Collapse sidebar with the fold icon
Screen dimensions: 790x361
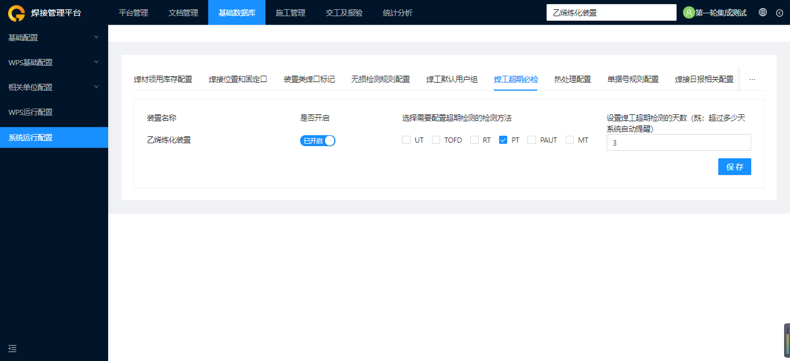click(x=13, y=348)
